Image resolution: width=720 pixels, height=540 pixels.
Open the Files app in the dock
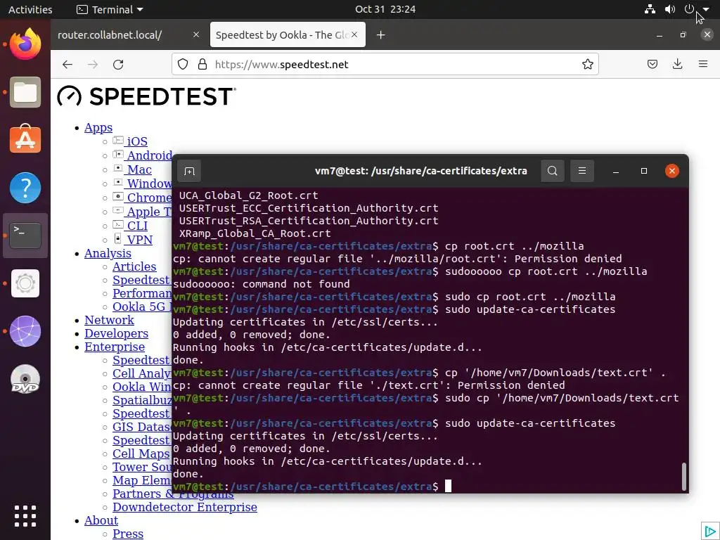pos(25,92)
